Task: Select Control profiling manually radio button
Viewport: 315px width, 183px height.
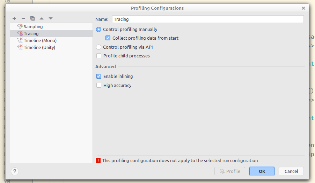Action: [x=99, y=30]
